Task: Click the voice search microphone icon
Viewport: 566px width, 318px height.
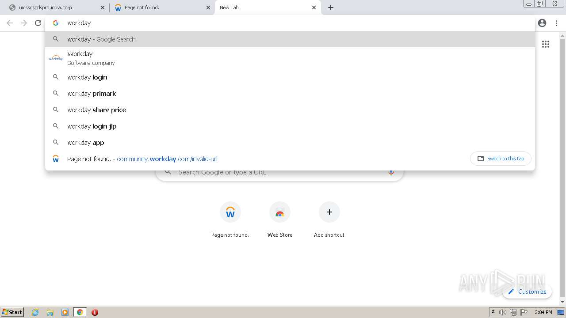Action: [x=391, y=172]
